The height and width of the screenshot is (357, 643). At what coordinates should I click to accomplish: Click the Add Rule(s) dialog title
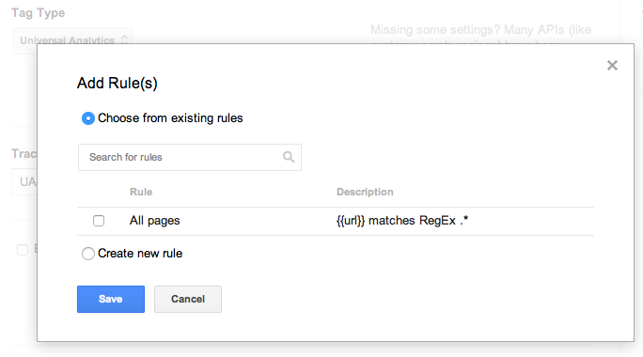118,84
